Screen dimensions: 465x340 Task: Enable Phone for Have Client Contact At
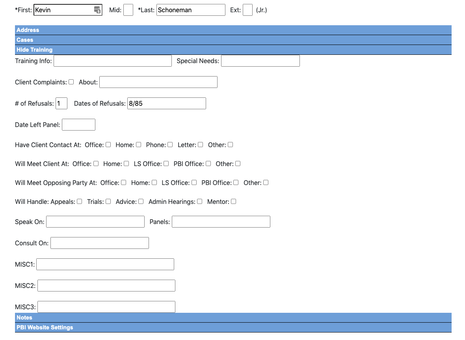170,145
